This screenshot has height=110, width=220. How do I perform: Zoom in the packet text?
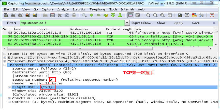click(148, 15)
